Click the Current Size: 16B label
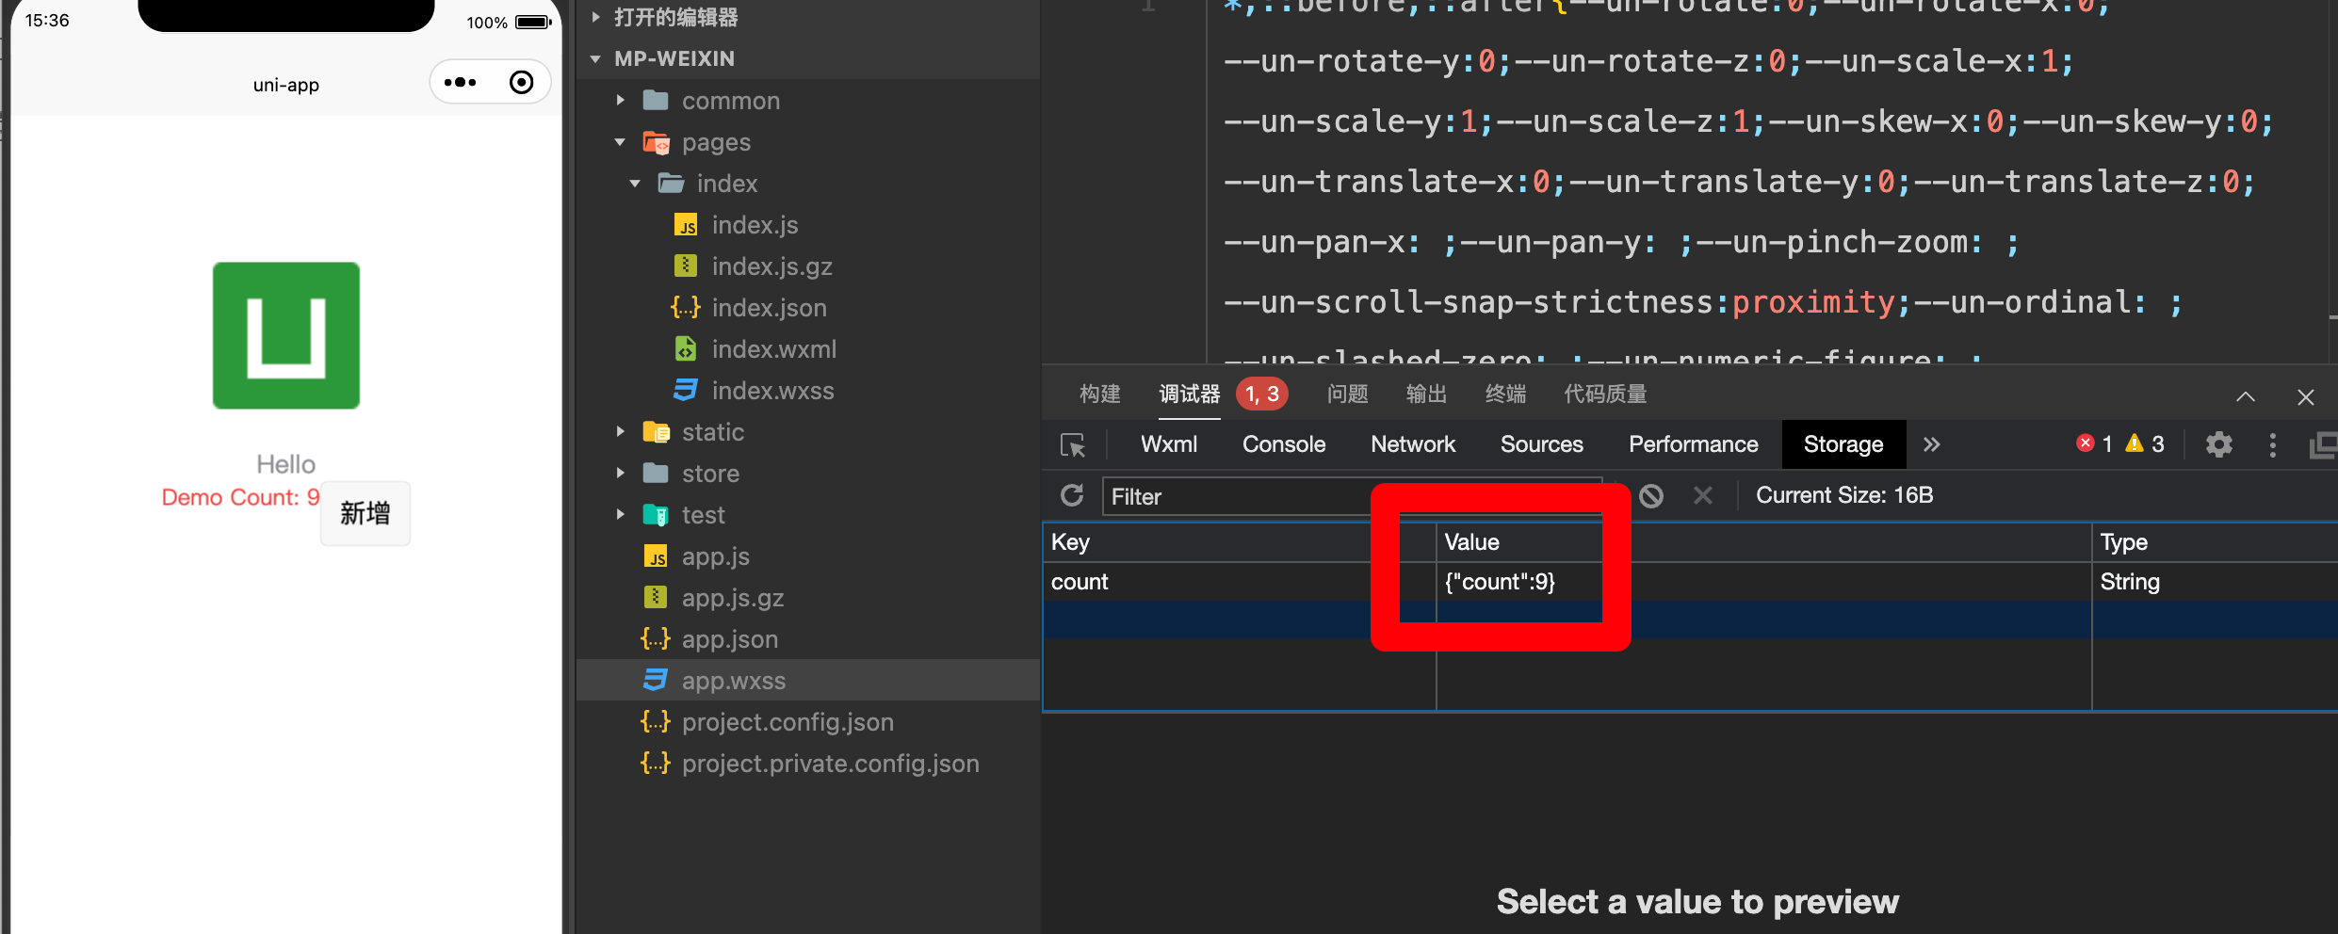This screenshot has height=934, width=2338. pos(1844,495)
